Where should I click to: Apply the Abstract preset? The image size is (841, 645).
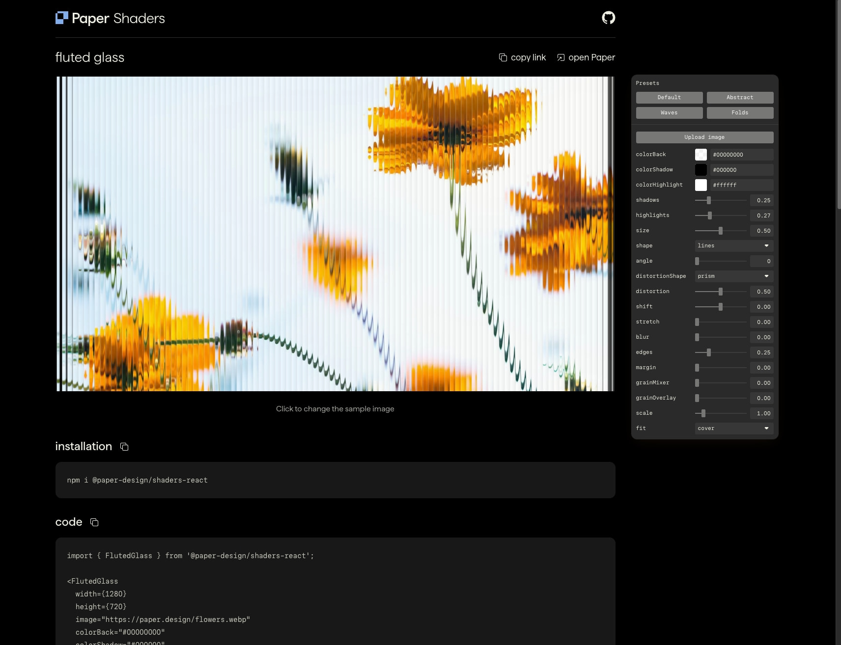(x=740, y=98)
